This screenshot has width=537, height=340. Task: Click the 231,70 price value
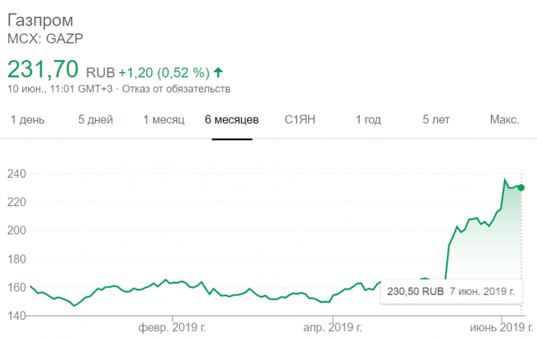[x=43, y=69]
